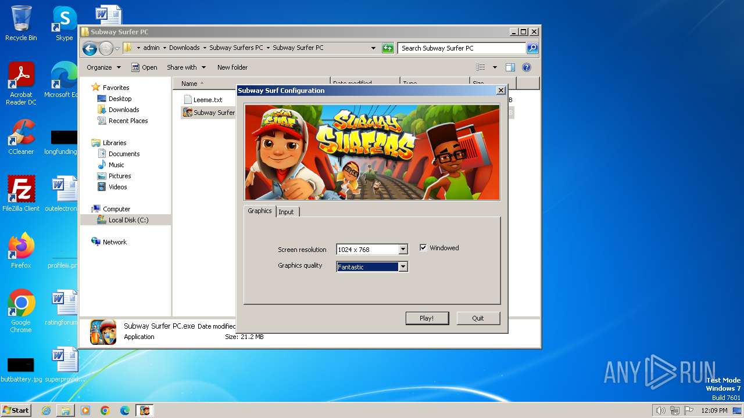This screenshot has height=418, width=744.
Task: Open the Music library
Action: [116, 165]
